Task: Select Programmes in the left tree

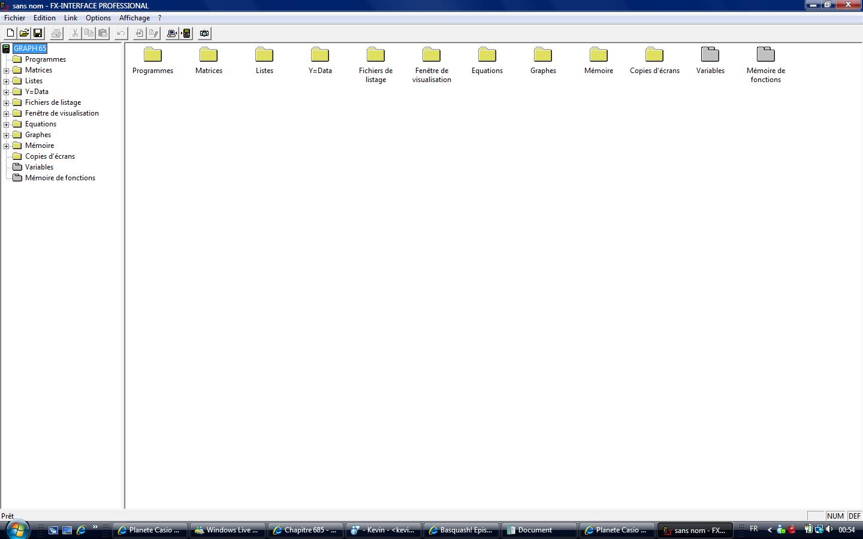Action: 46,59
